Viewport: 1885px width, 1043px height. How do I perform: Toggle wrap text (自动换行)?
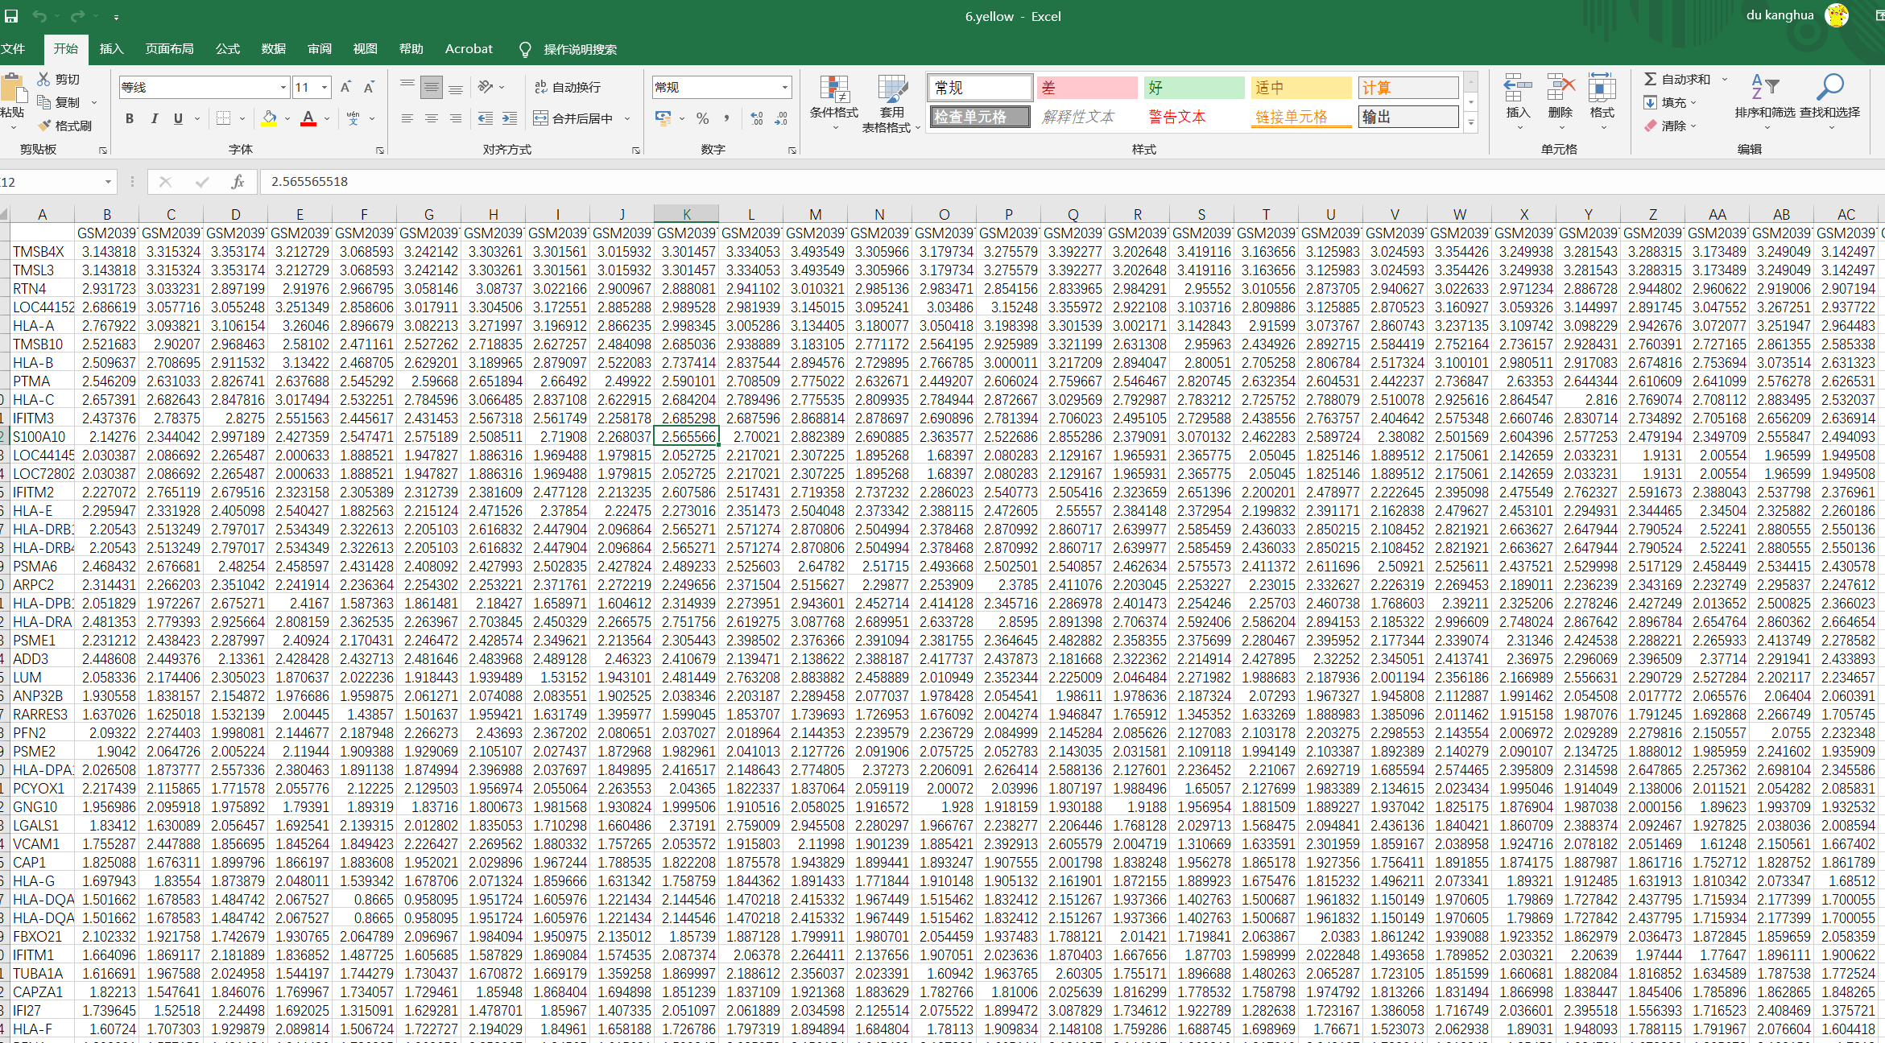(x=568, y=87)
